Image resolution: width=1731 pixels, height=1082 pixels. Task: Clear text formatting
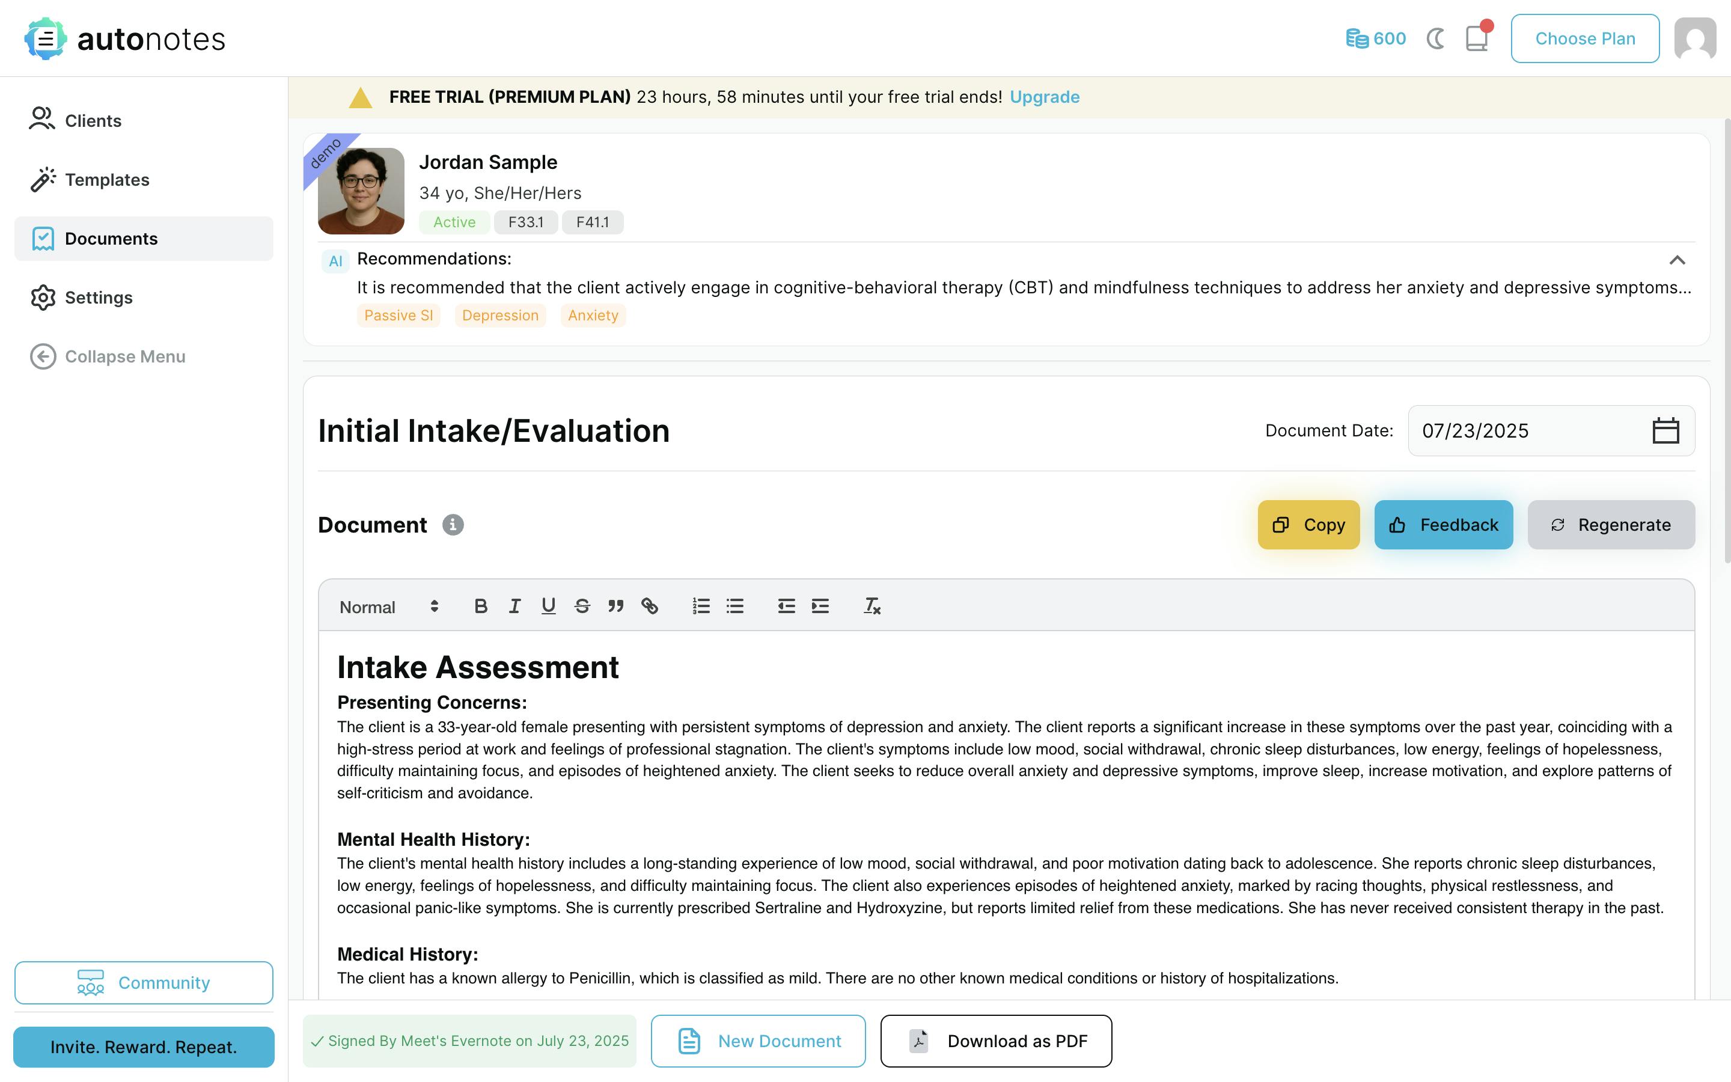pos(872,606)
